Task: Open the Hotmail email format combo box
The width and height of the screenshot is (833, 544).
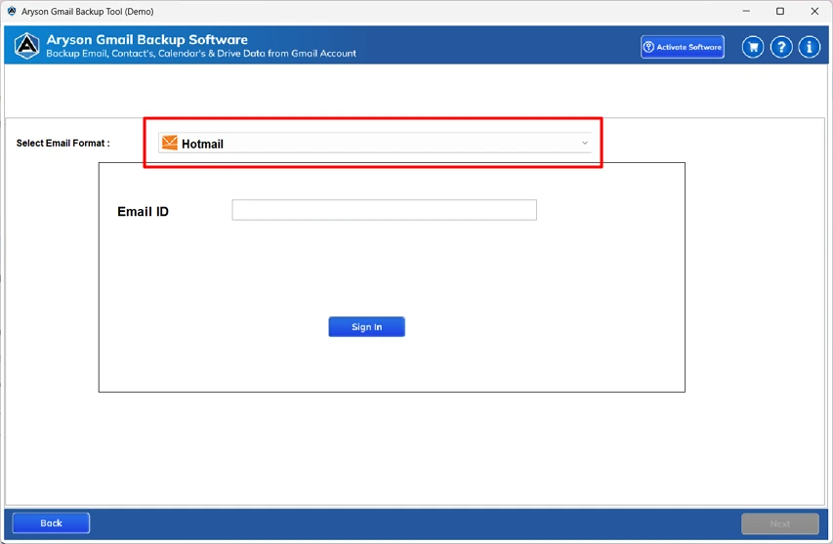Action: click(x=375, y=143)
